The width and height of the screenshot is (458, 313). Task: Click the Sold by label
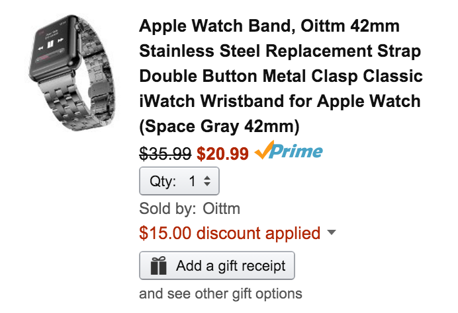pos(167,209)
